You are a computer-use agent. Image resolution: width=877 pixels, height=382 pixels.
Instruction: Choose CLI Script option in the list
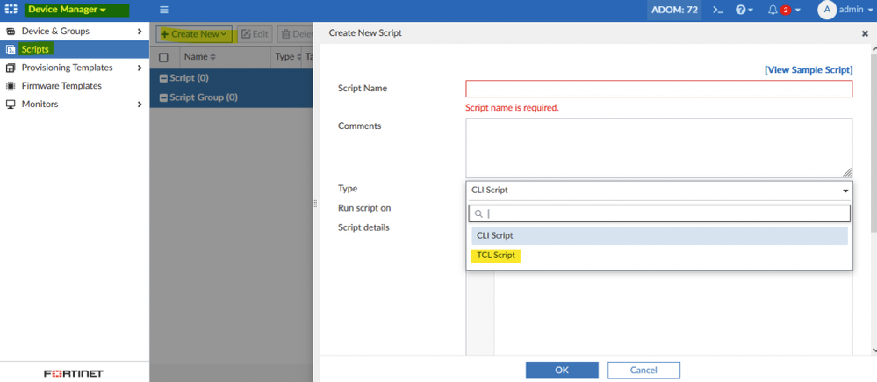pos(495,235)
